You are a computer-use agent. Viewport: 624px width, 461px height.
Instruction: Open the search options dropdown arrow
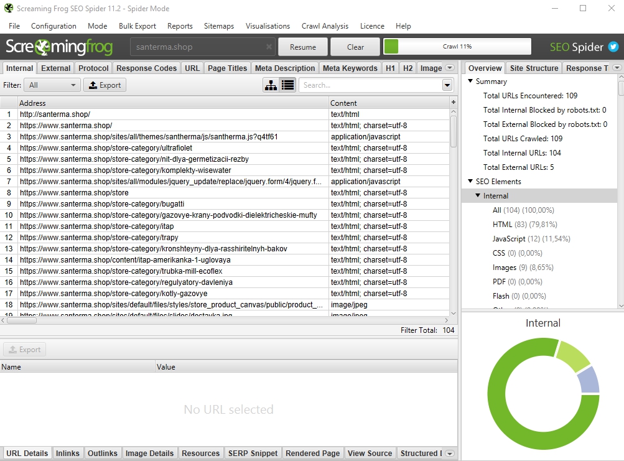click(447, 85)
